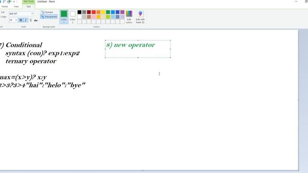This screenshot has height=173, width=308.
Task: Pick the light turquoise color swatch
Action: point(113,17)
